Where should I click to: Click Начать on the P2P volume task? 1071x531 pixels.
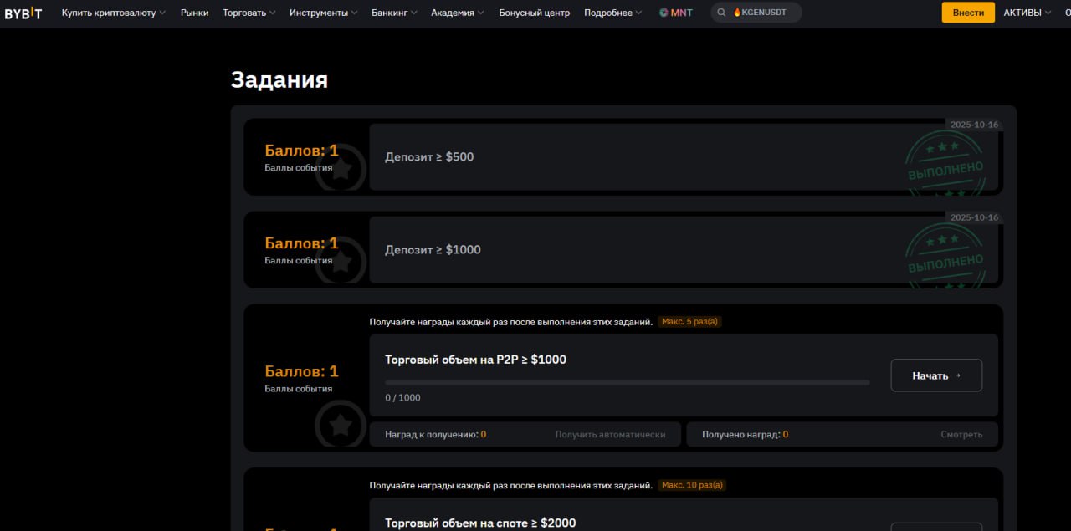point(935,375)
